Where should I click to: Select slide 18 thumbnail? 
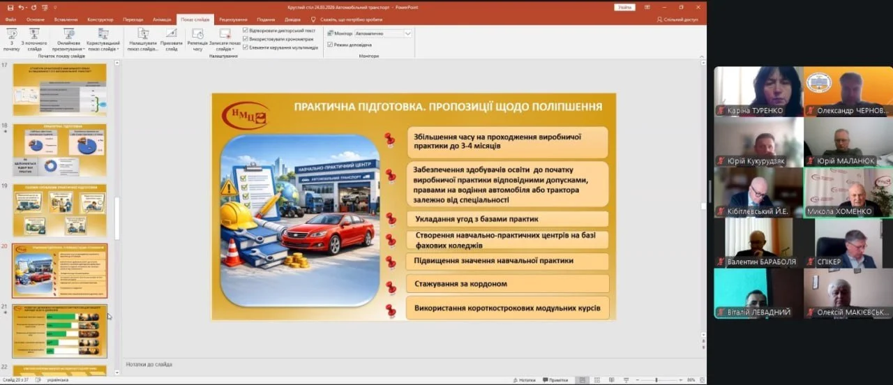pos(60,150)
